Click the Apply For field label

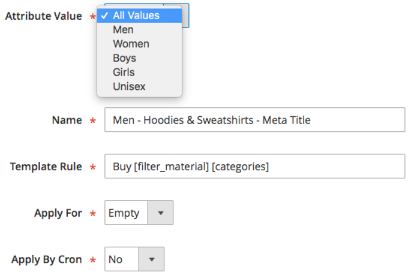(57, 213)
